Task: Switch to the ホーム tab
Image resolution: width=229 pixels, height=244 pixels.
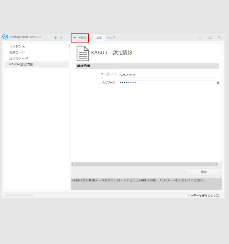Action: (x=58, y=38)
